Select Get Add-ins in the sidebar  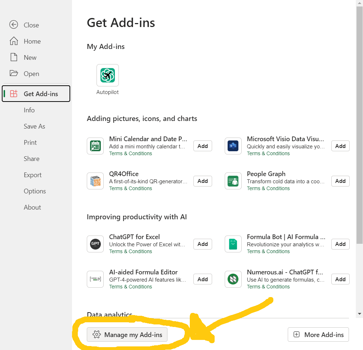[36, 94]
